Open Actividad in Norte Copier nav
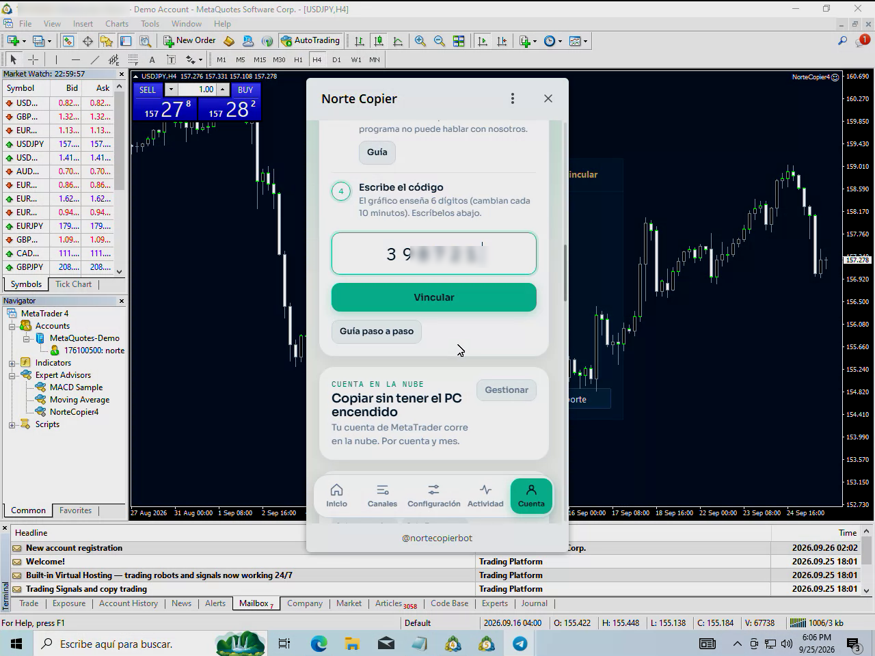Image resolution: width=875 pixels, height=656 pixels. [x=485, y=495]
